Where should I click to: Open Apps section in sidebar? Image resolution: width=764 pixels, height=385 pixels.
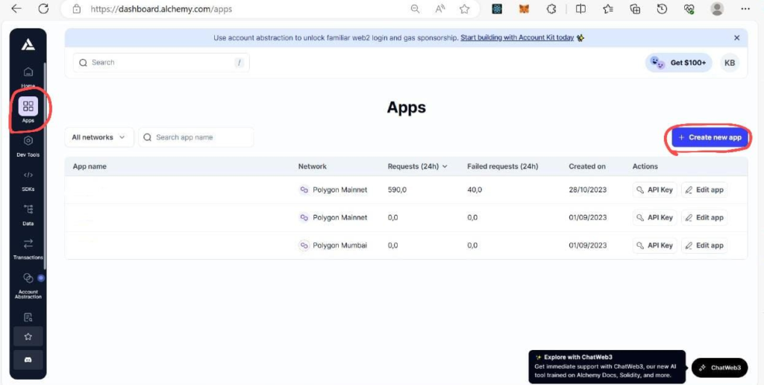[x=28, y=110]
